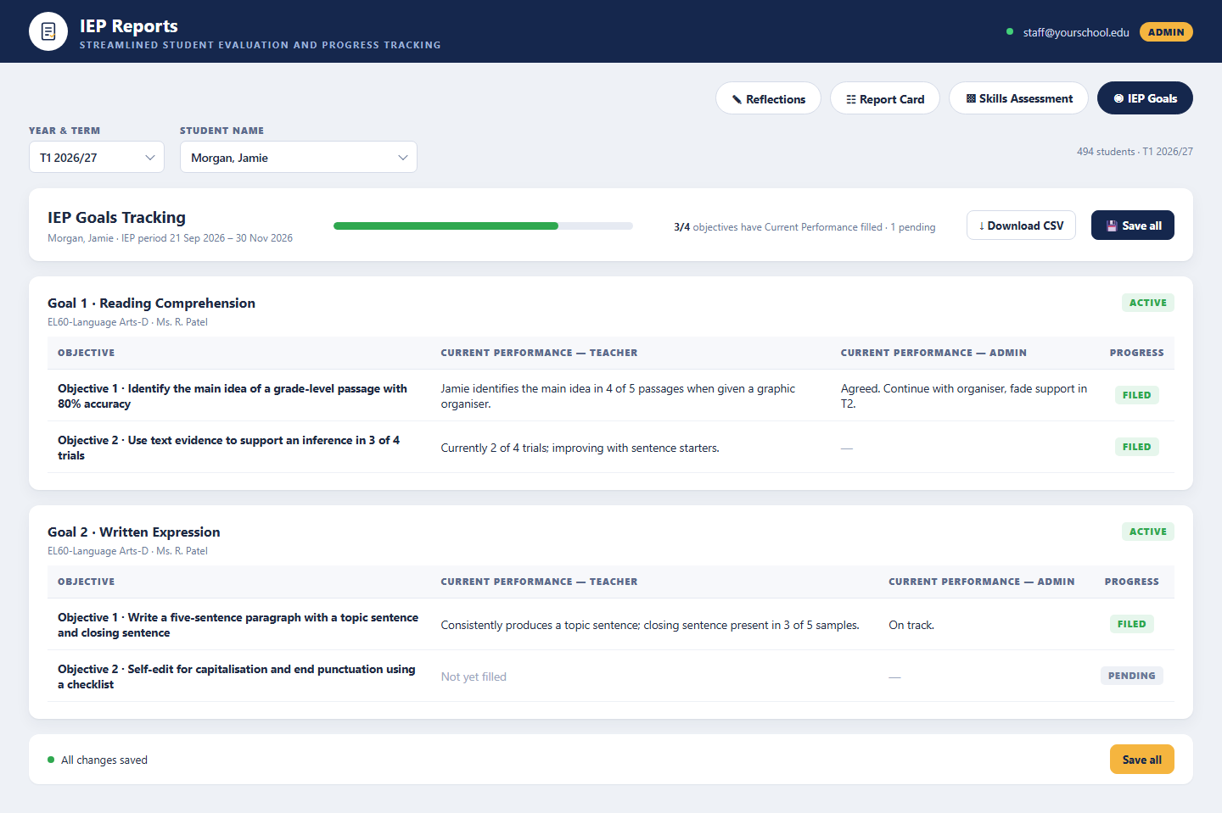Click the pencil icon on Reflections
Screen dimensions: 1222x813
tap(737, 99)
